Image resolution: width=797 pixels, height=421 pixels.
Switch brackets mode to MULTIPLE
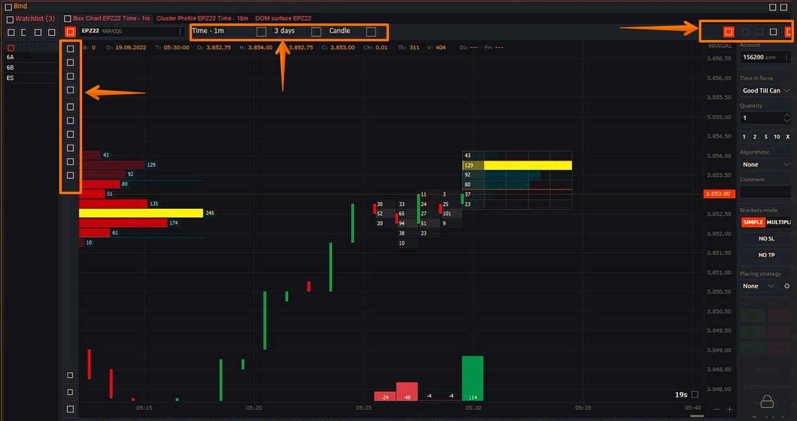778,223
